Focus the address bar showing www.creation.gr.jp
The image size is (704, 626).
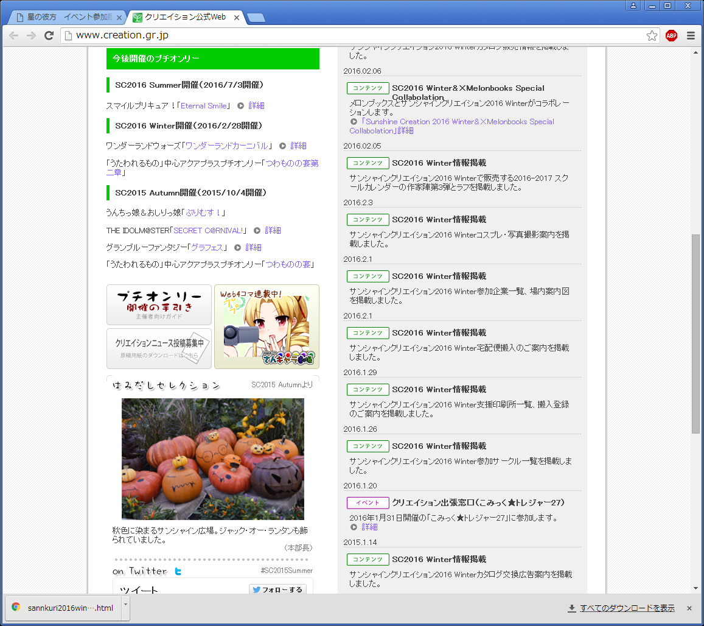tap(359, 35)
